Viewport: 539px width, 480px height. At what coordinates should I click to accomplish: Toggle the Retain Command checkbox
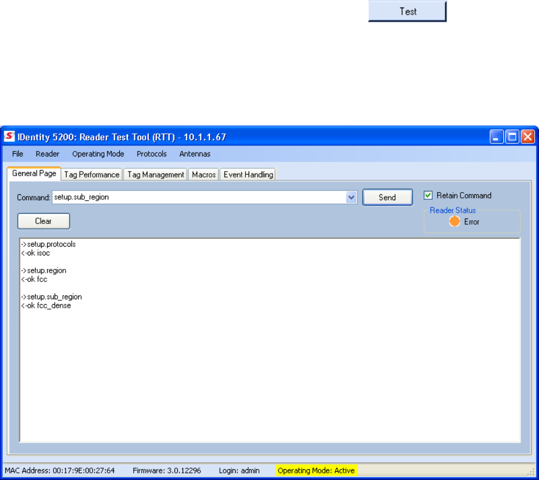coord(428,195)
